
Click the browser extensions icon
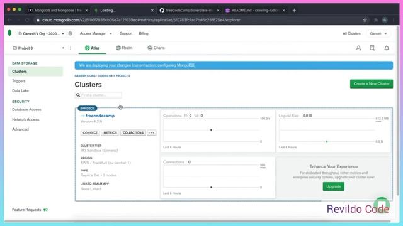(376, 20)
